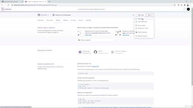Switch to the Deploy tab
This screenshot has width=193, height=108.
tap(58, 20)
